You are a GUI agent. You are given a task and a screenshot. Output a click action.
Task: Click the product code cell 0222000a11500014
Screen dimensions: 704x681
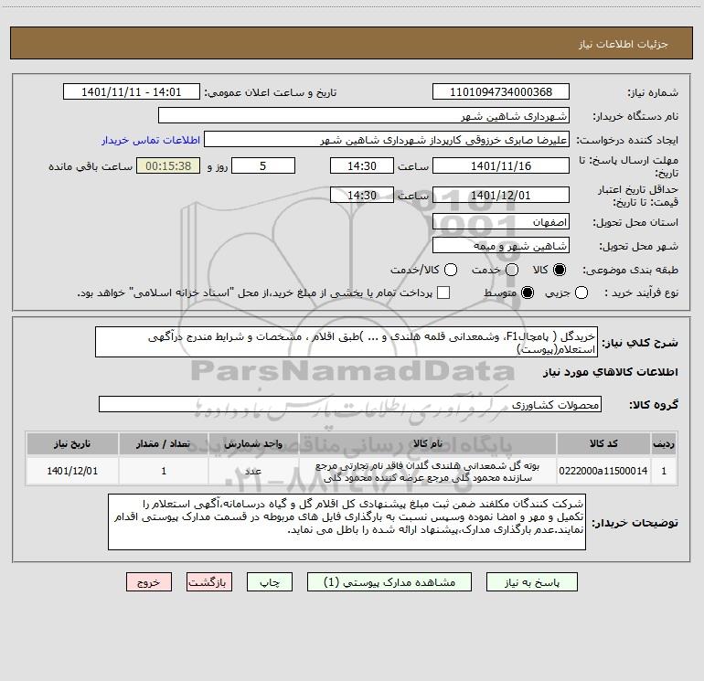(603, 471)
